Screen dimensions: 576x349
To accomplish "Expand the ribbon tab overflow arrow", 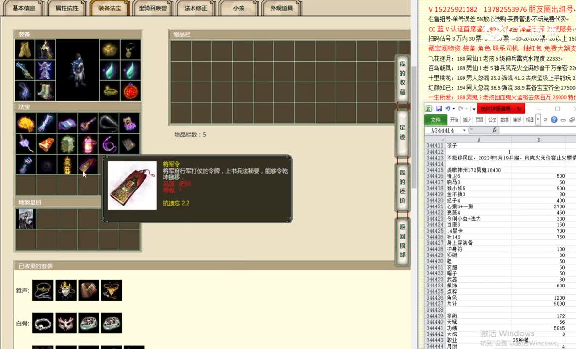I will tap(538, 120).
